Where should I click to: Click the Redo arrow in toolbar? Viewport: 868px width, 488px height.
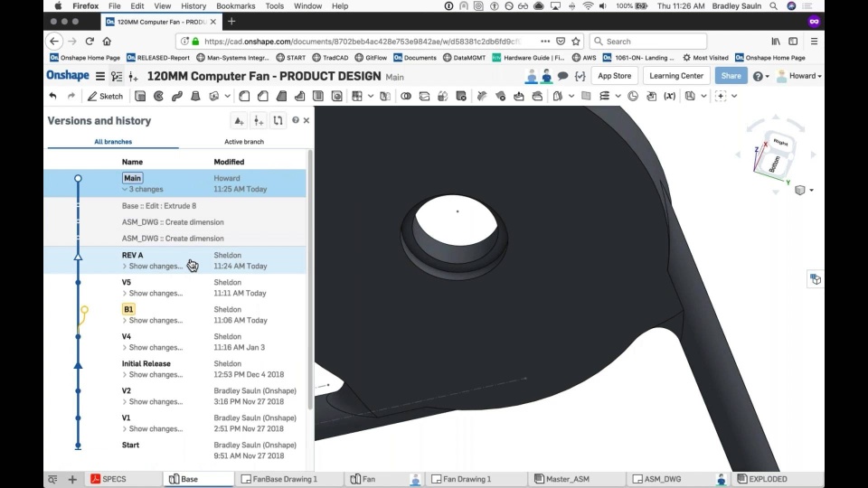(71, 97)
